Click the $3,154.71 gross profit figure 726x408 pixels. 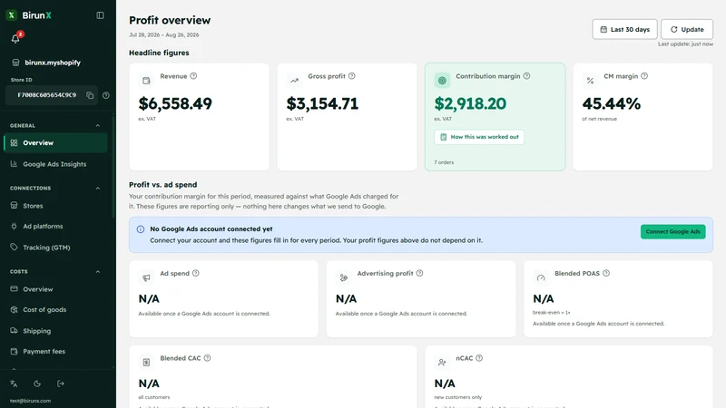click(322, 103)
